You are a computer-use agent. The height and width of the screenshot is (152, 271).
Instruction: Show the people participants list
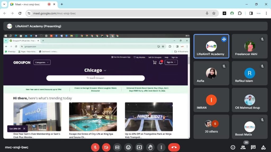click(243, 147)
